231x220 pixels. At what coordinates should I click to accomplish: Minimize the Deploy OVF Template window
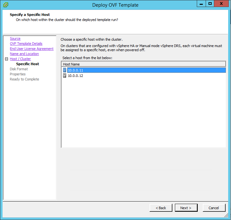point(201,3)
